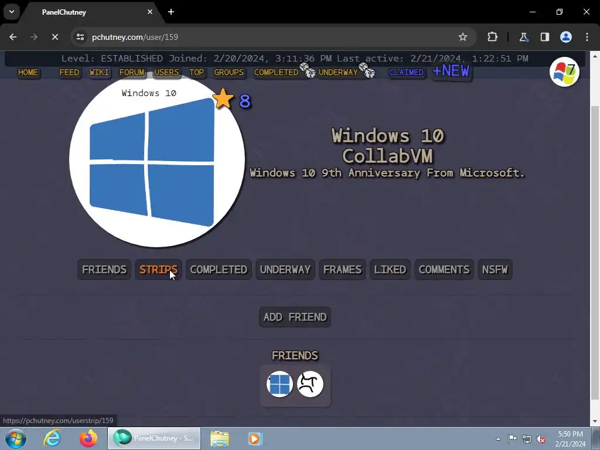
Task: Open the Chrome profile avatar
Action: pos(566,37)
